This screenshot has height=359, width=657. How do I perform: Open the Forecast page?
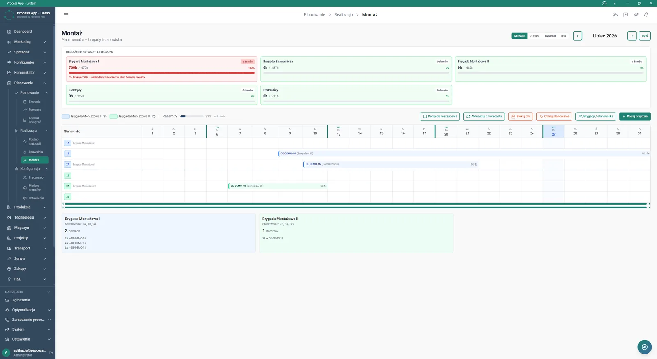(x=34, y=110)
